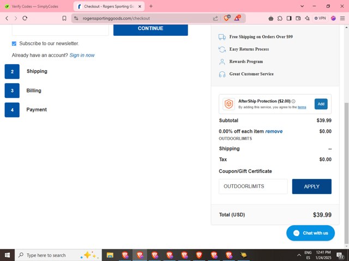
Task: Close the Checkout tab
Action: 140,7
